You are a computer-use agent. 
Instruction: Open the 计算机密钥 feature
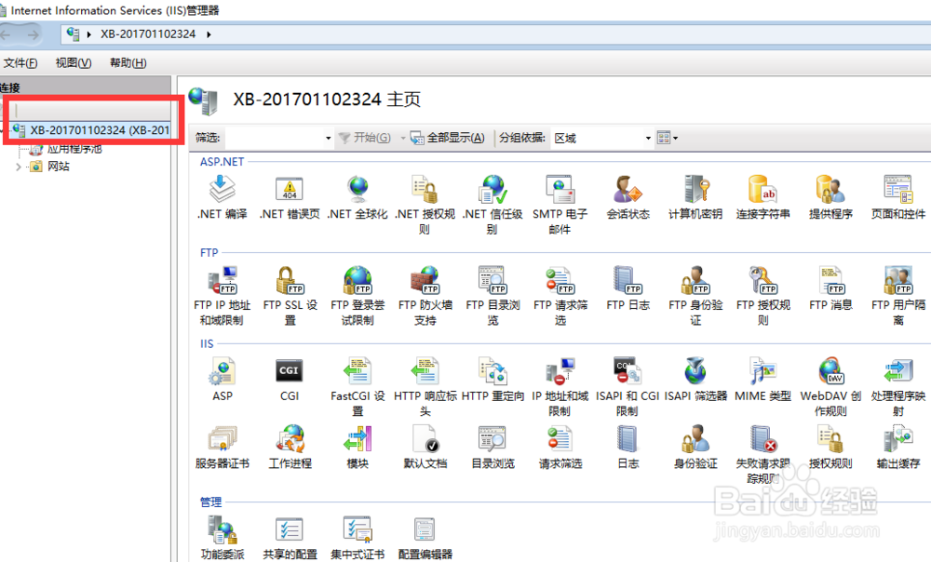[695, 198]
